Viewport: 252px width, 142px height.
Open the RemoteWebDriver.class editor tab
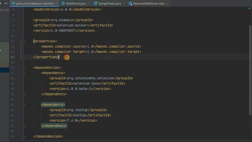coord(149,4)
